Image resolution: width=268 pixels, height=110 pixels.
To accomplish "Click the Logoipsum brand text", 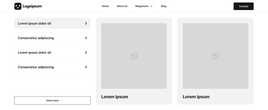I will coord(32,6).
